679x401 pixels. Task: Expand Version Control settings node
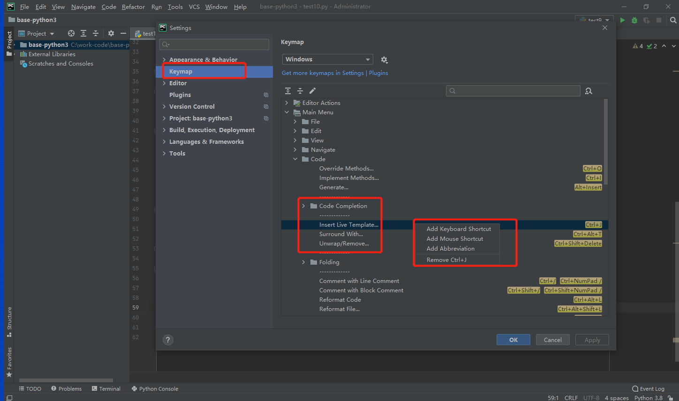click(x=164, y=106)
